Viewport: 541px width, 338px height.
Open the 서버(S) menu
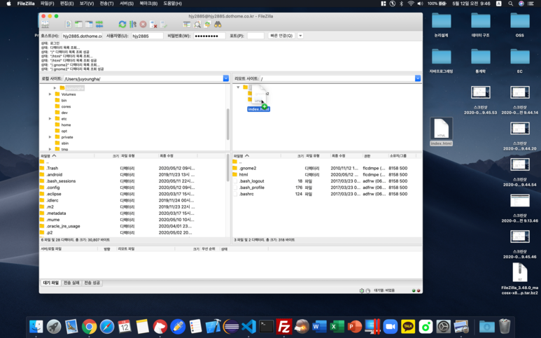coord(126,3)
